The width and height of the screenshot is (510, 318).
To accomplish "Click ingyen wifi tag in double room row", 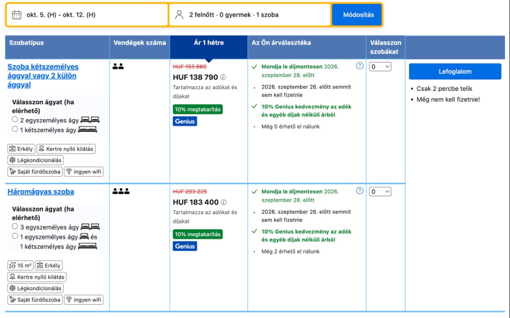I will point(84,172).
